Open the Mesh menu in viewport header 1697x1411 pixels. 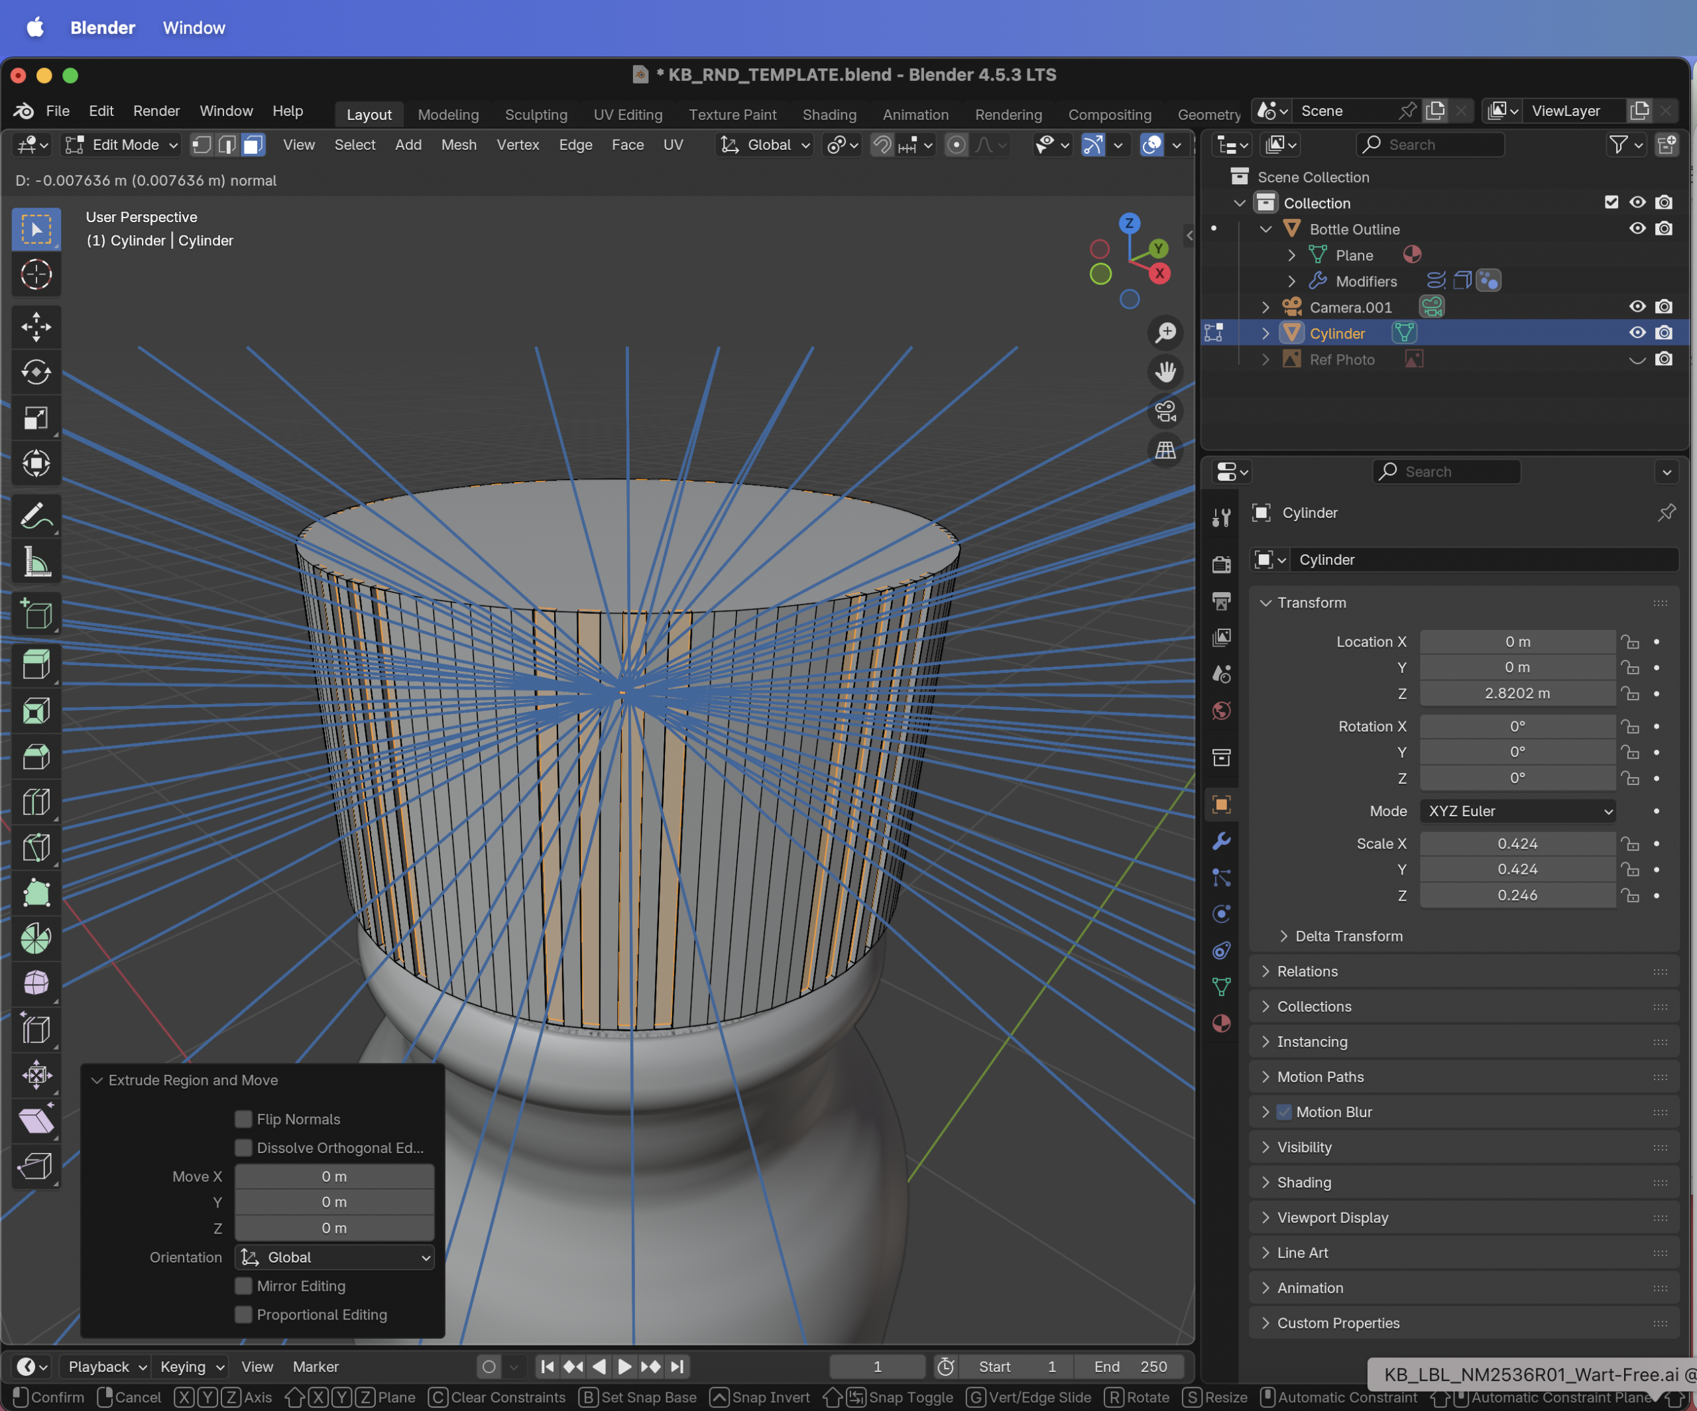point(459,145)
